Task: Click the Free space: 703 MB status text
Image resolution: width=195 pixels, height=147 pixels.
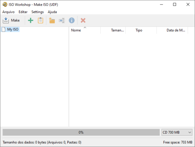Action: (x=178, y=142)
